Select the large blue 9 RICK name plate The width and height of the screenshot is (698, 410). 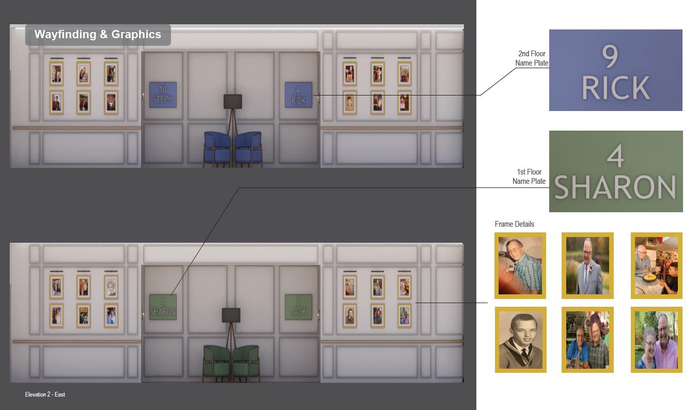tap(615, 70)
